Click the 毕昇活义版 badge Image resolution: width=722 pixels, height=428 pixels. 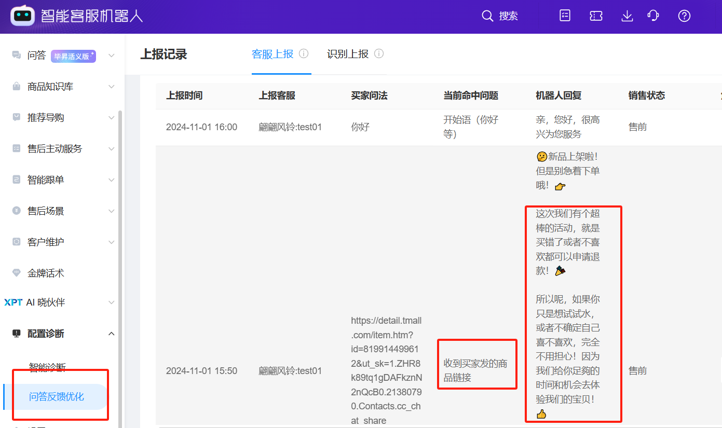(x=73, y=56)
